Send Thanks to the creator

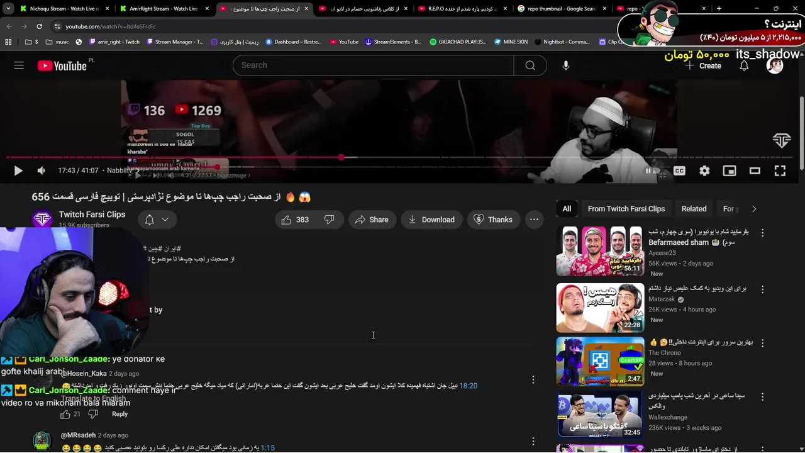coord(493,220)
